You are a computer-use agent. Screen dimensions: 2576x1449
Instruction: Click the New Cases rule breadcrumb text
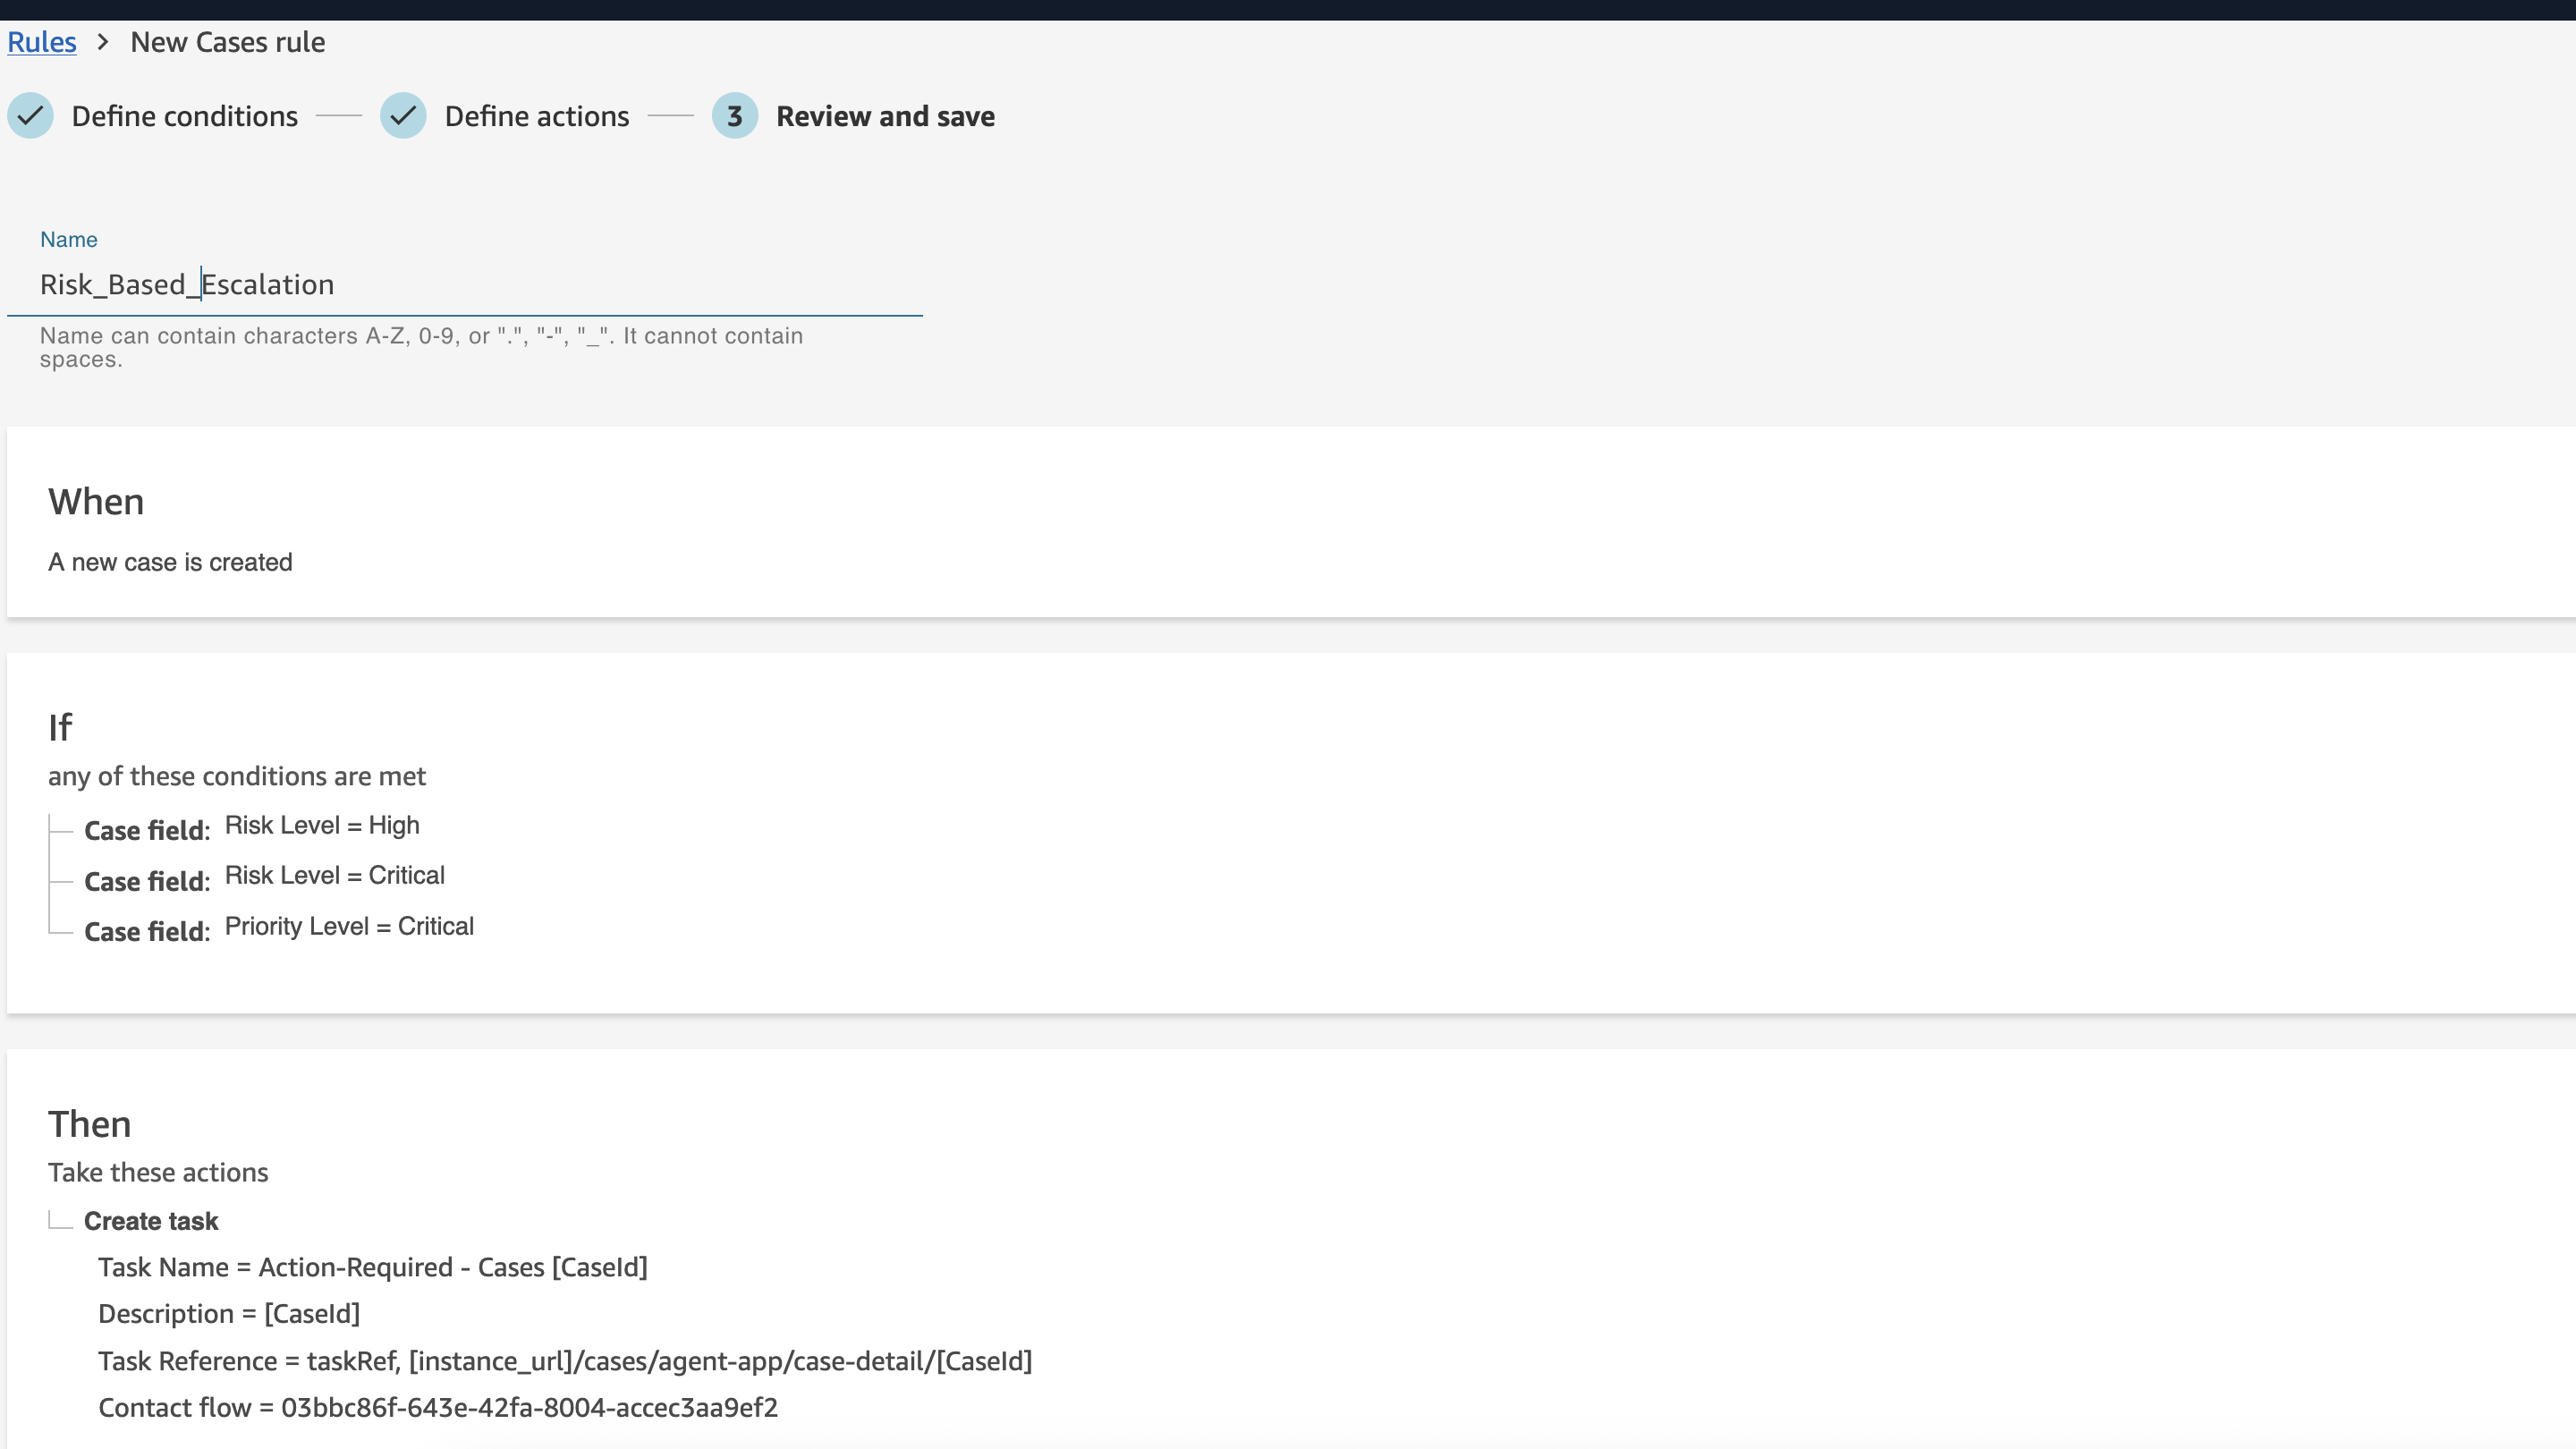(227, 42)
